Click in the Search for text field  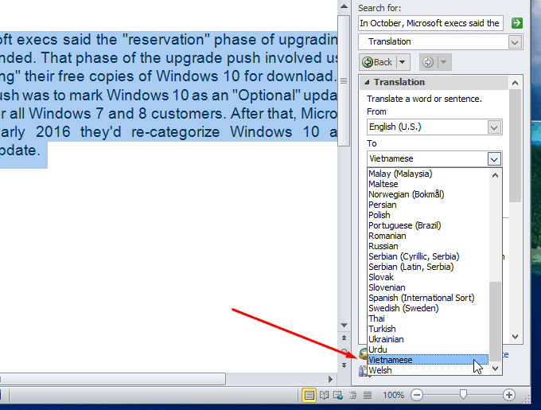click(430, 23)
